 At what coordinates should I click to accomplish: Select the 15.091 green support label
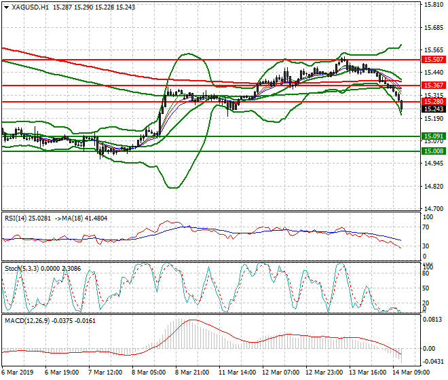pos(434,136)
